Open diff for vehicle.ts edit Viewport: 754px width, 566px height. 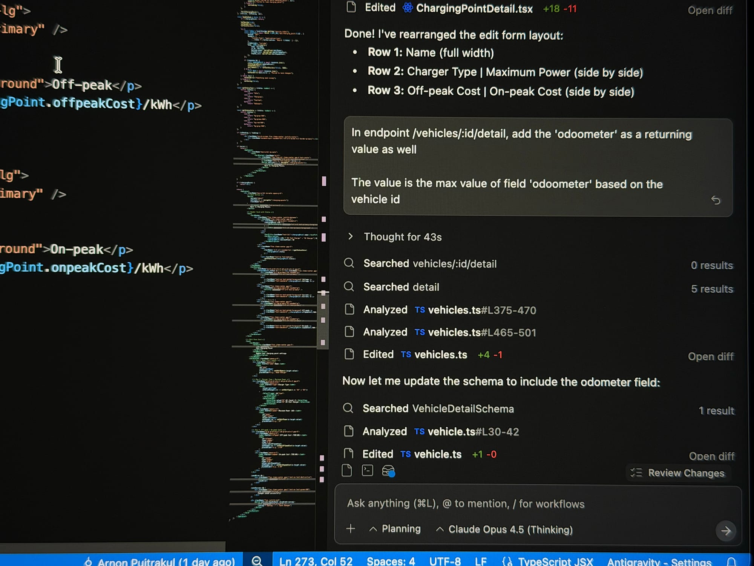[711, 456]
